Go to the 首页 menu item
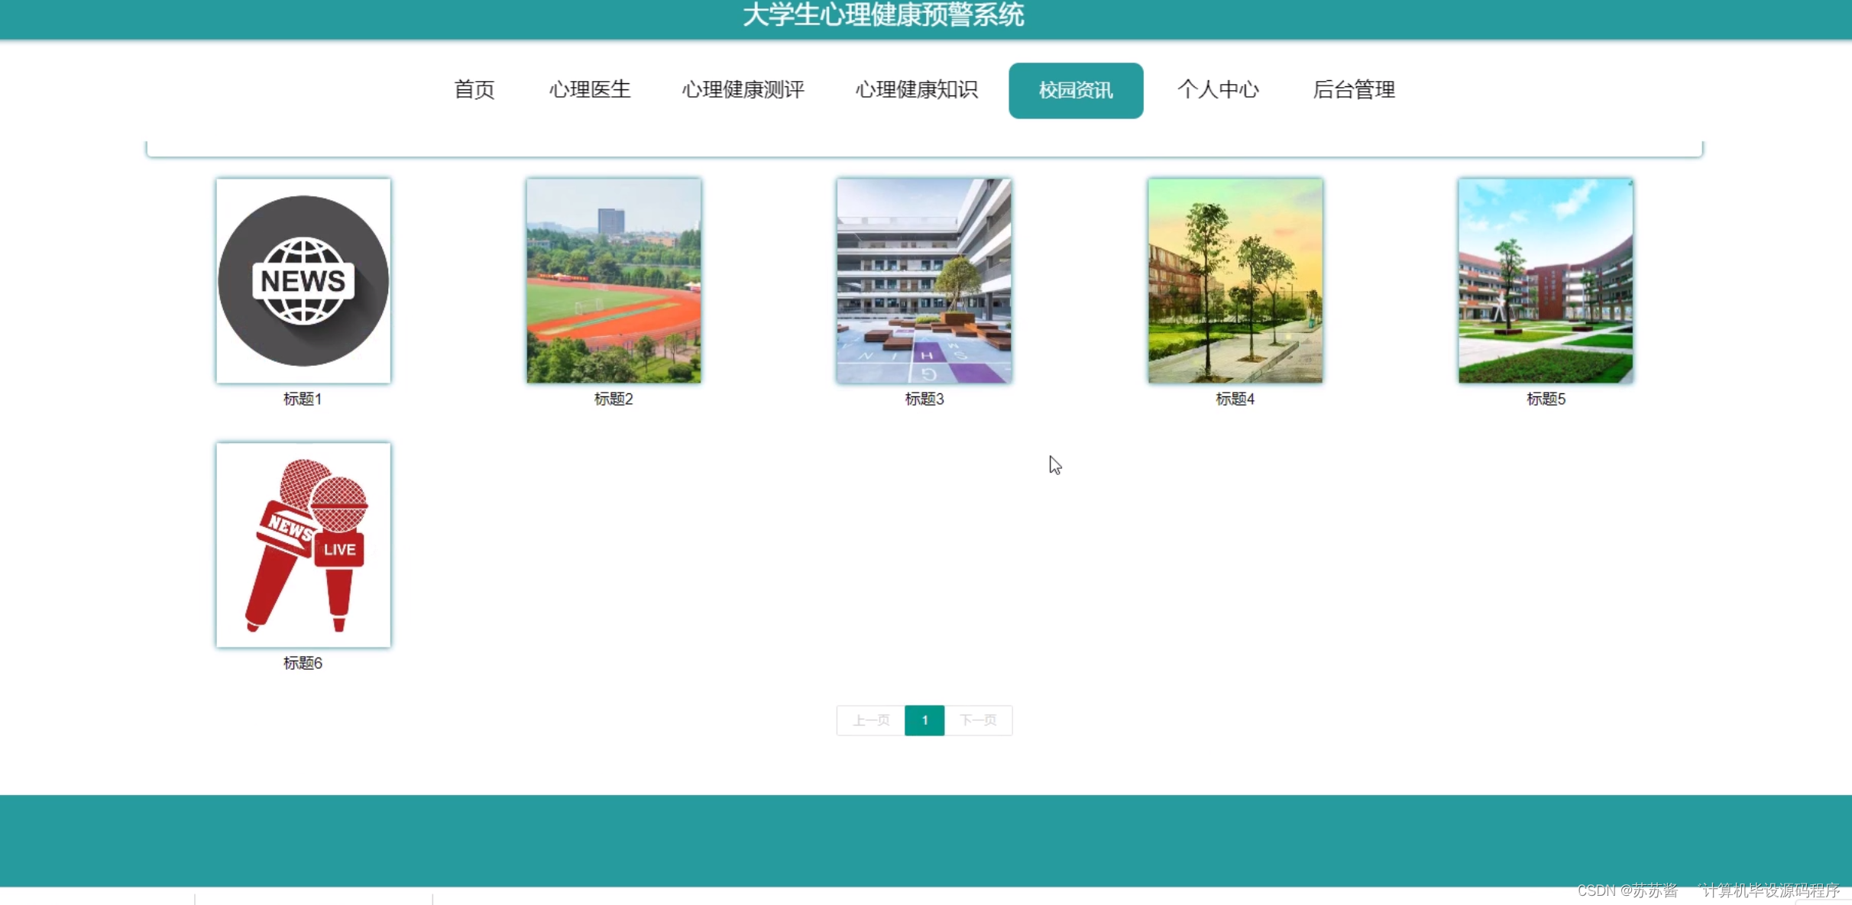This screenshot has height=905, width=1852. [474, 89]
